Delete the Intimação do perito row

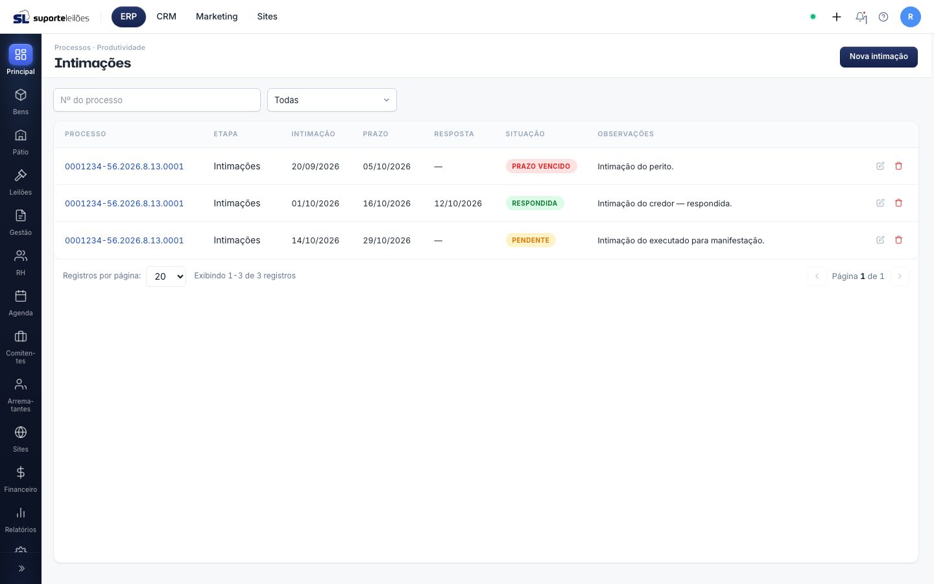[x=899, y=166]
